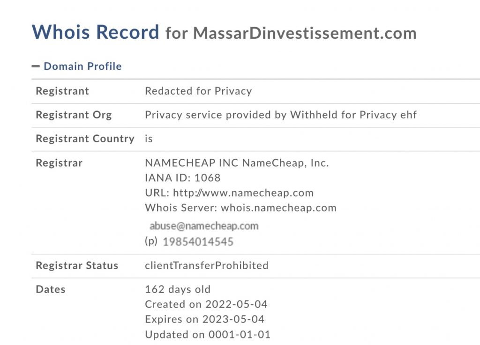This screenshot has height=345, width=480.
Task: Click Withheld for Privacy ehf text
Action: coord(353,115)
